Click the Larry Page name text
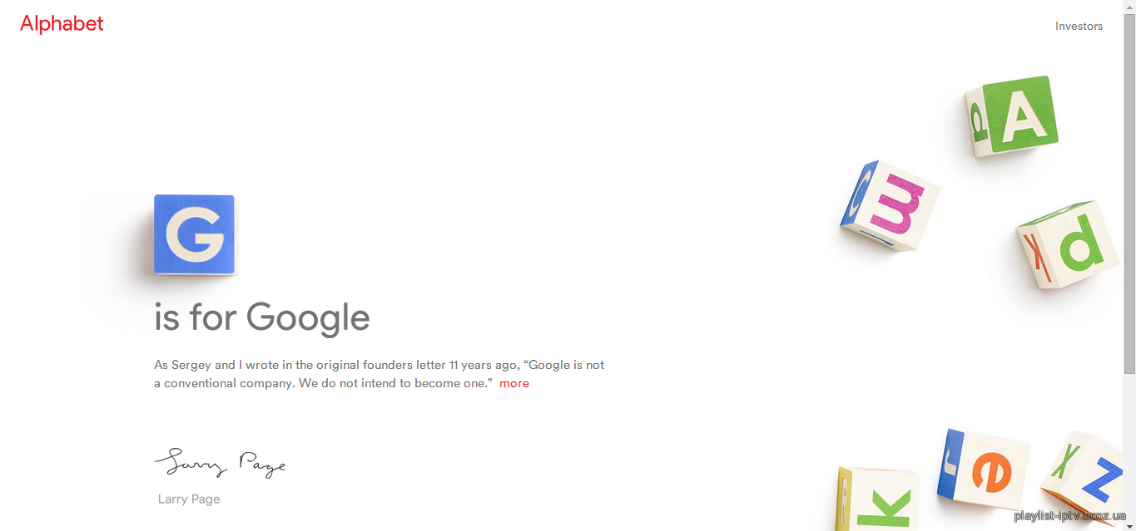 pos(189,499)
